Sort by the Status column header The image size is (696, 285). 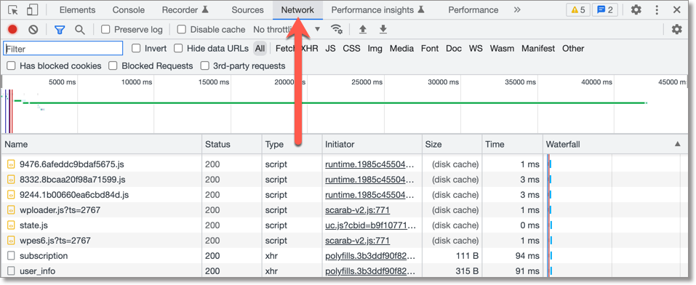click(232, 144)
